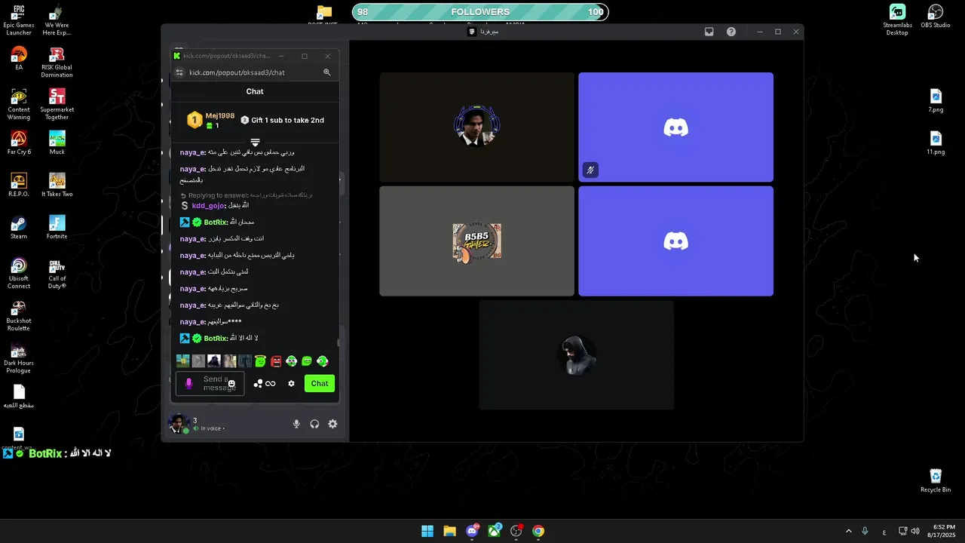This screenshot has height=543, width=965.
Task: Open the POST INST folder on desktop
Action: (x=324, y=17)
